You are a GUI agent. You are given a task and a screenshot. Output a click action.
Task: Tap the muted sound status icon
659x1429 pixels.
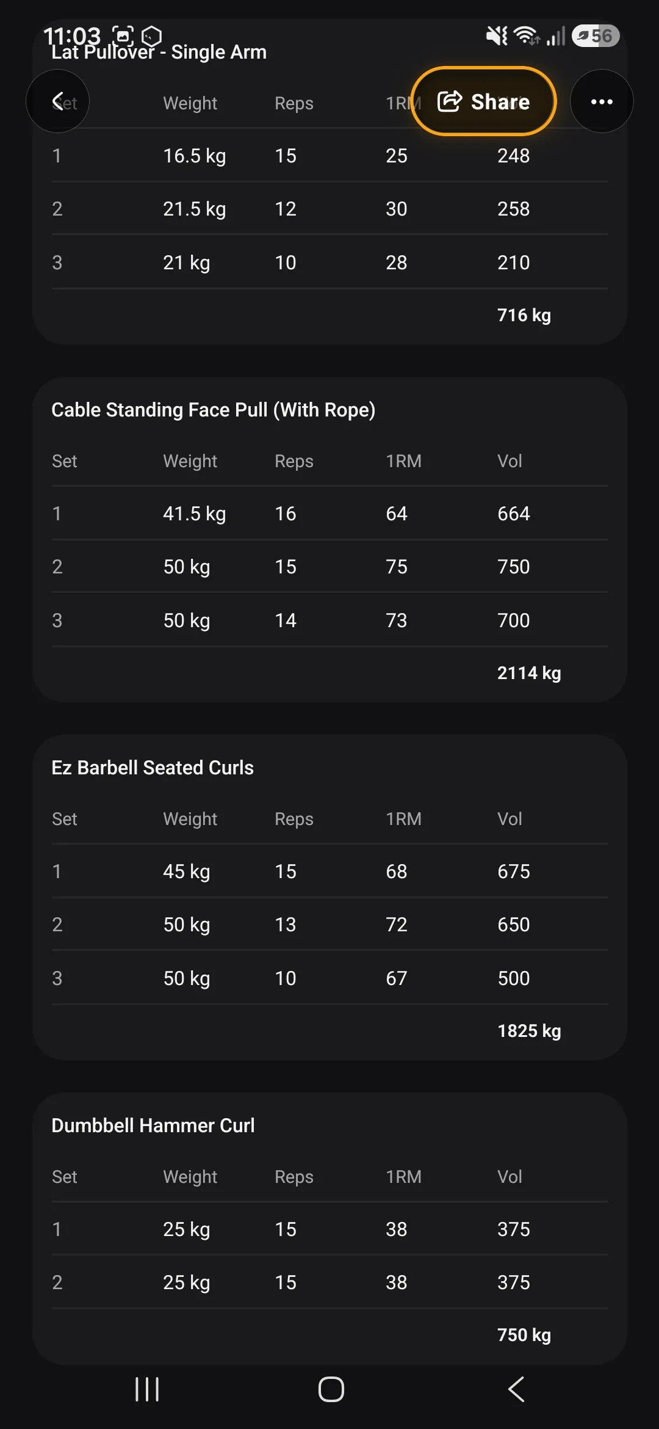click(497, 36)
